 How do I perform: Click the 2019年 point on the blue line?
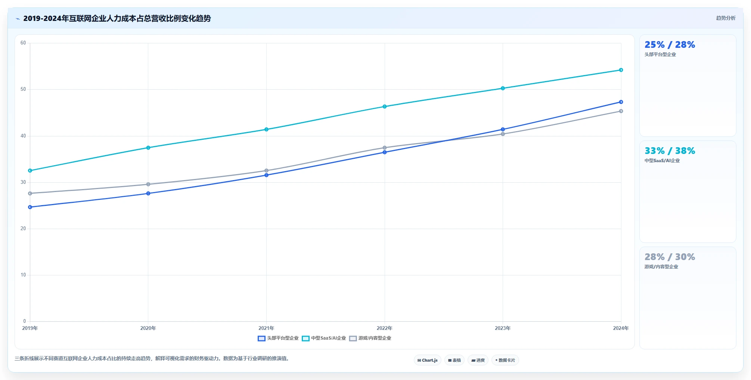pos(30,207)
